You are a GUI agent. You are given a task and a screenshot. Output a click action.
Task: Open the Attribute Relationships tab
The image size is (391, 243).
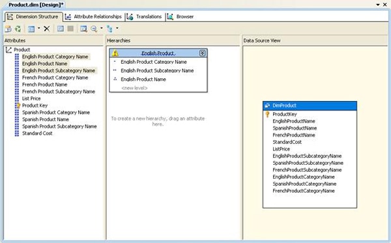pos(93,17)
